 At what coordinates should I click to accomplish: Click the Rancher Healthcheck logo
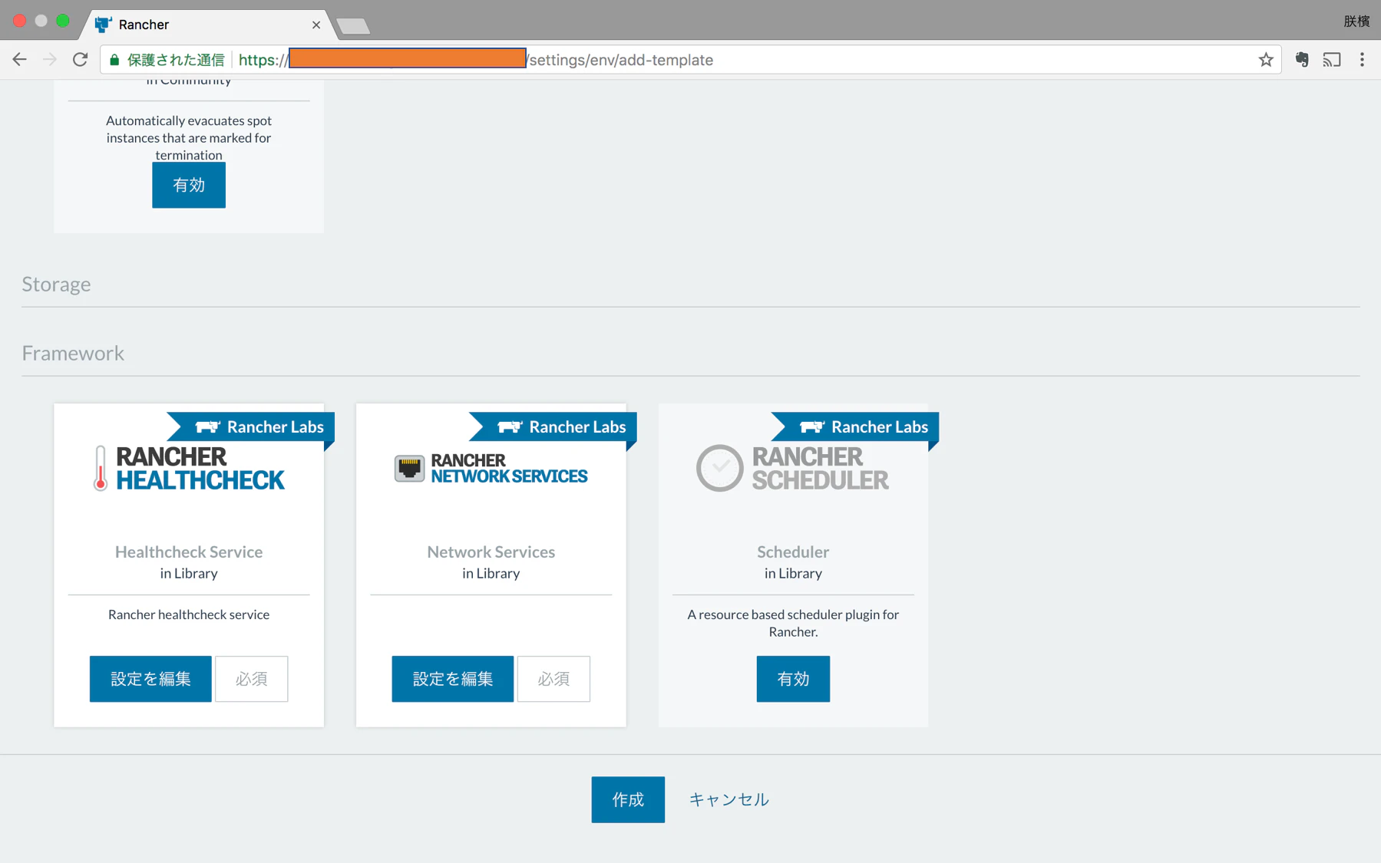(189, 469)
